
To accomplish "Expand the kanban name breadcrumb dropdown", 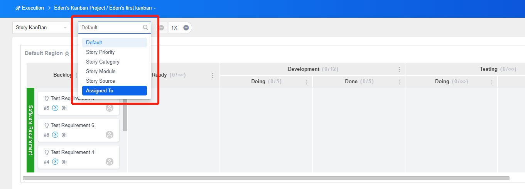I will pos(155,8).
